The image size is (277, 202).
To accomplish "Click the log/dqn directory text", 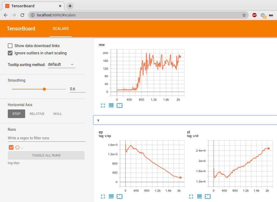I will click(13, 163).
